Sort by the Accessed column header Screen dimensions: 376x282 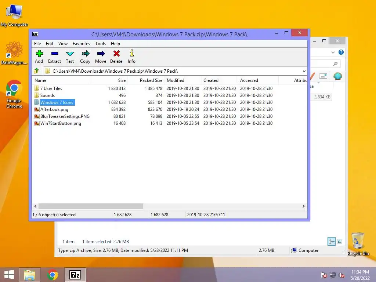click(258, 80)
